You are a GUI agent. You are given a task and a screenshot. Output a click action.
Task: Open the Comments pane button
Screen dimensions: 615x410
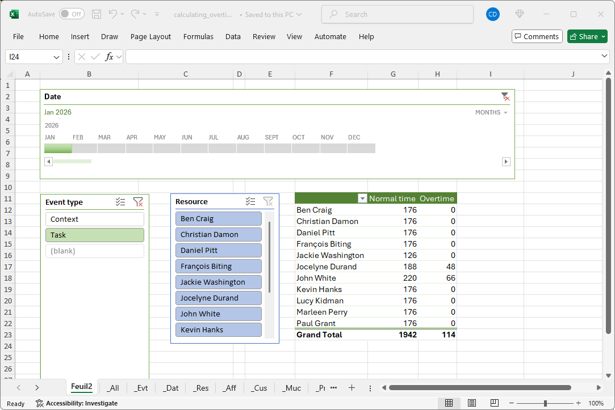(x=537, y=36)
